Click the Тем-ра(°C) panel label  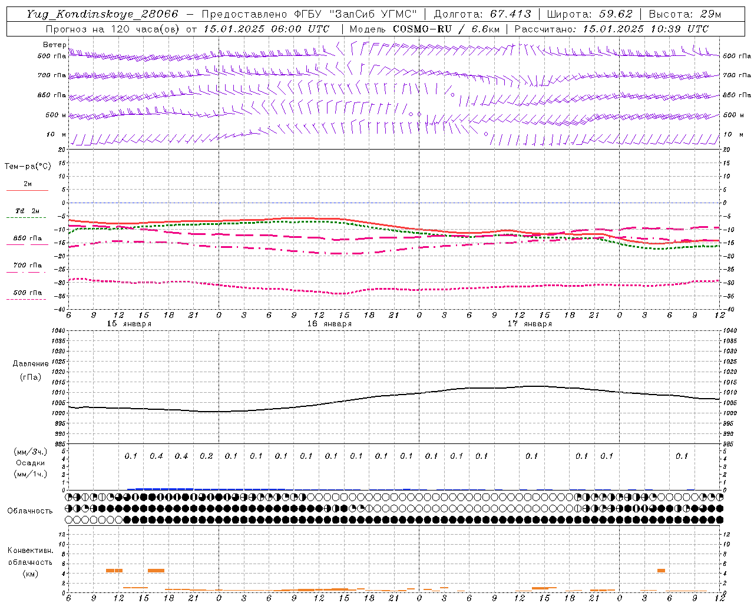coord(28,167)
